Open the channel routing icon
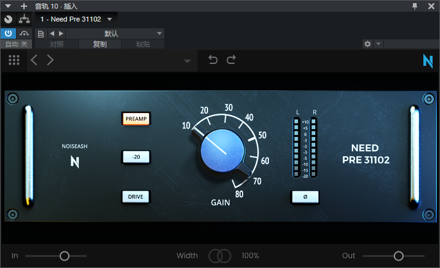 24,19
